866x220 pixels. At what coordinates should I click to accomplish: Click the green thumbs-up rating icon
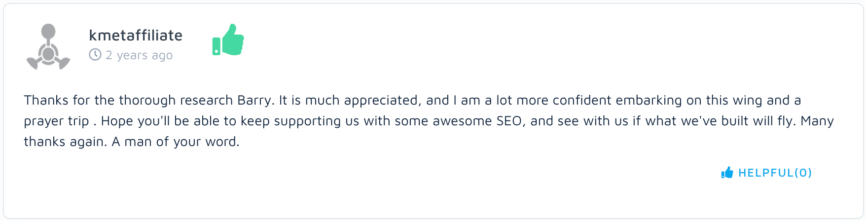click(228, 40)
